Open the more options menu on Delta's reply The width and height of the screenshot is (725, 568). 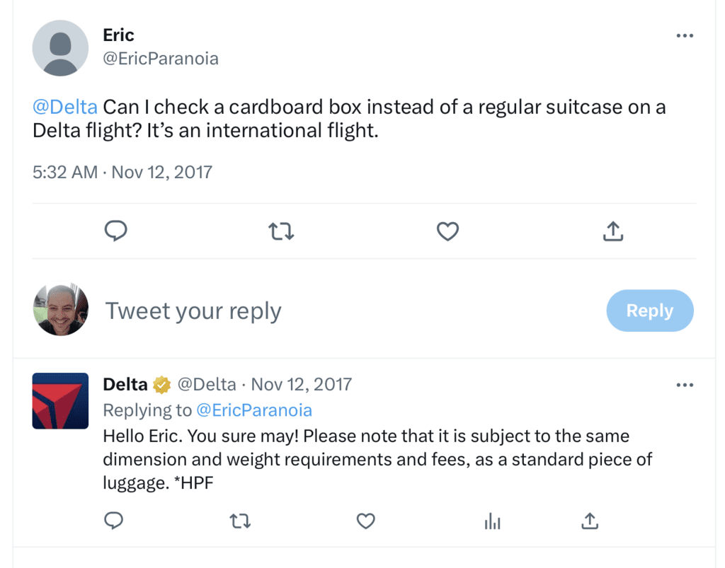(685, 384)
